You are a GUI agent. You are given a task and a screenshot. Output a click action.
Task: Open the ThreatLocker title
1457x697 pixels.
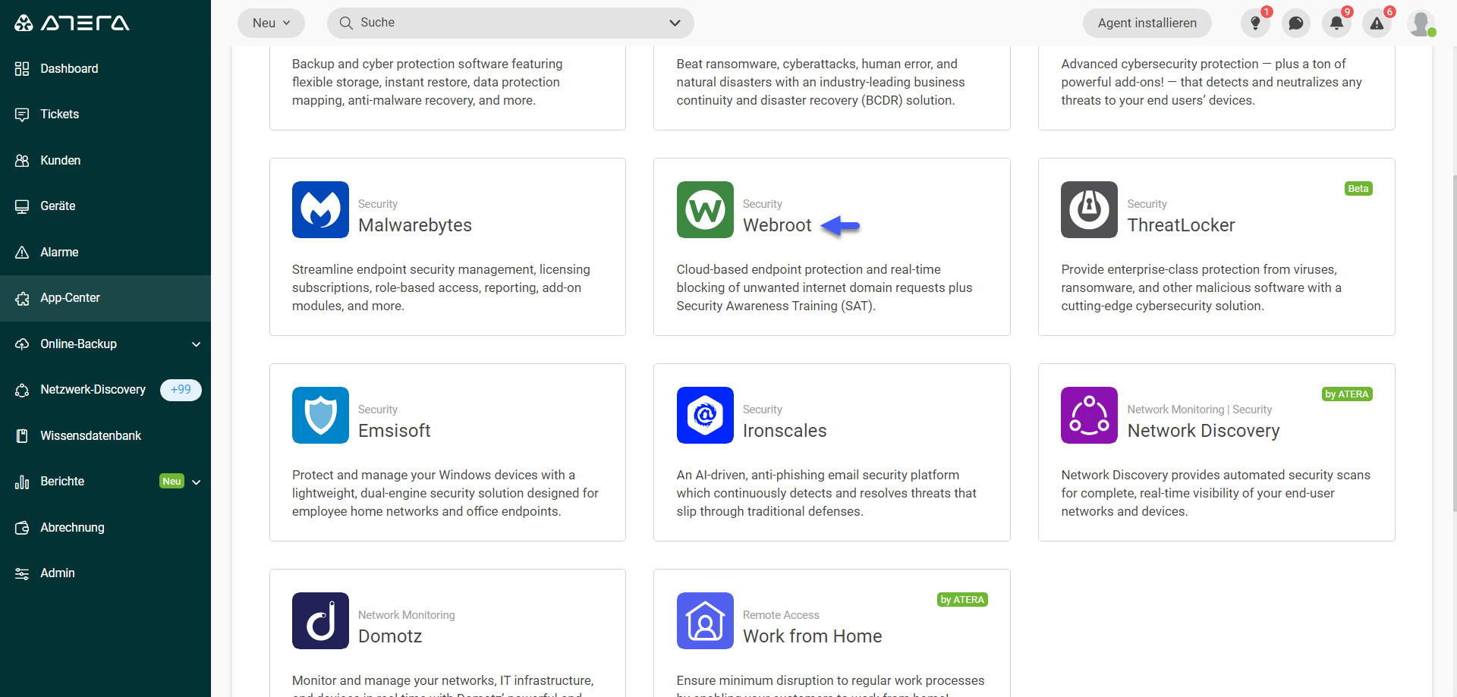[x=1181, y=225]
